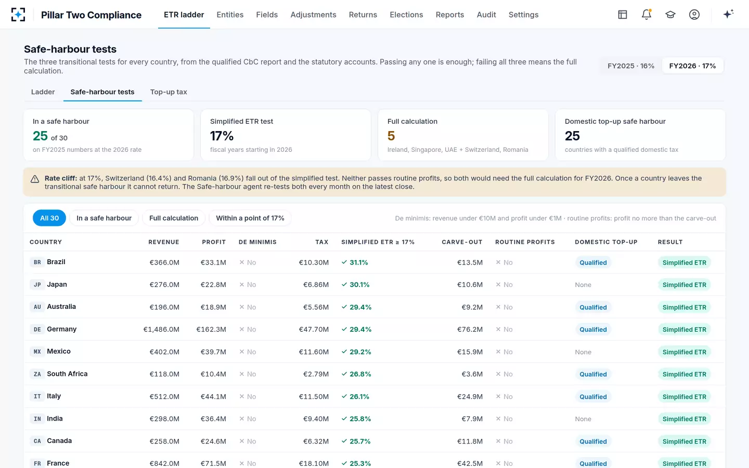Open the In a safe harbour card
The width and height of the screenshot is (749, 468).
coord(109,135)
